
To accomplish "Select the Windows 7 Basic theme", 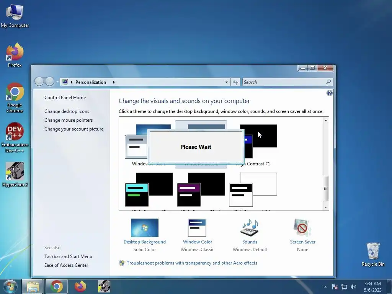I will (136, 145).
